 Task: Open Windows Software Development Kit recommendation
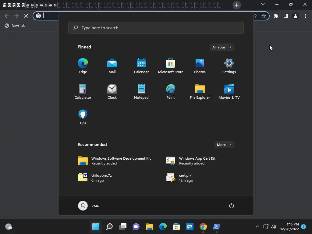(x=115, y=161)
